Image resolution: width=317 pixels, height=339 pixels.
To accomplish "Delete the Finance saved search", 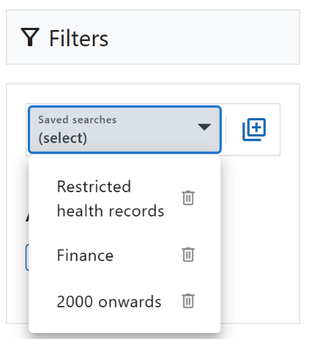I will point(188,255).
